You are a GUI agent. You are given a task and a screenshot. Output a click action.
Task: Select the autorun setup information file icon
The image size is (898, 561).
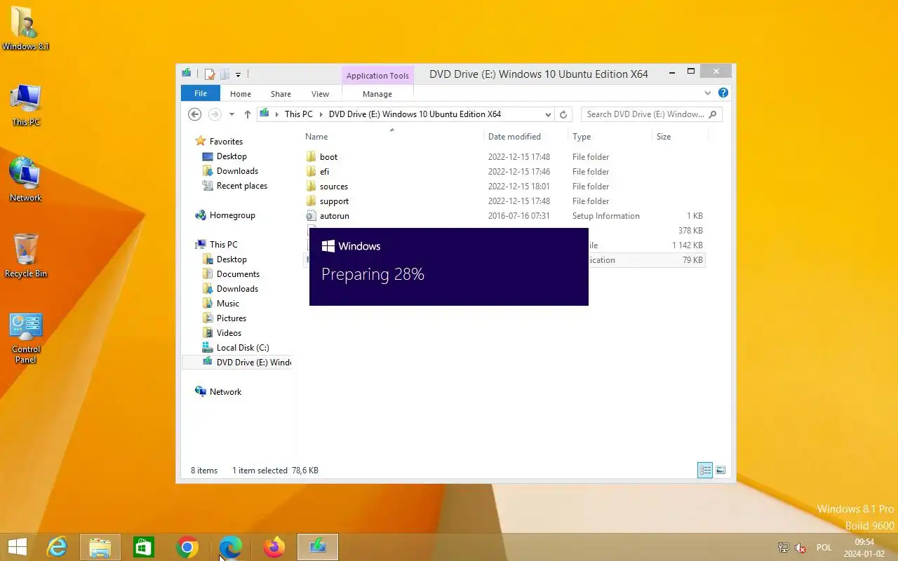pos(311,216)
